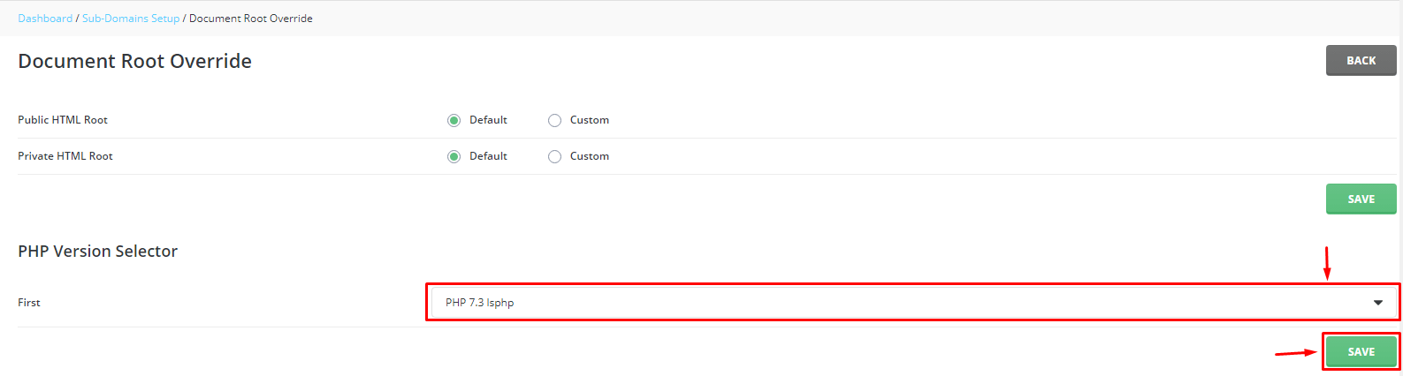Click the Document Root Override page title
This screenshot has height=376, width=1403.
[135, 61]
